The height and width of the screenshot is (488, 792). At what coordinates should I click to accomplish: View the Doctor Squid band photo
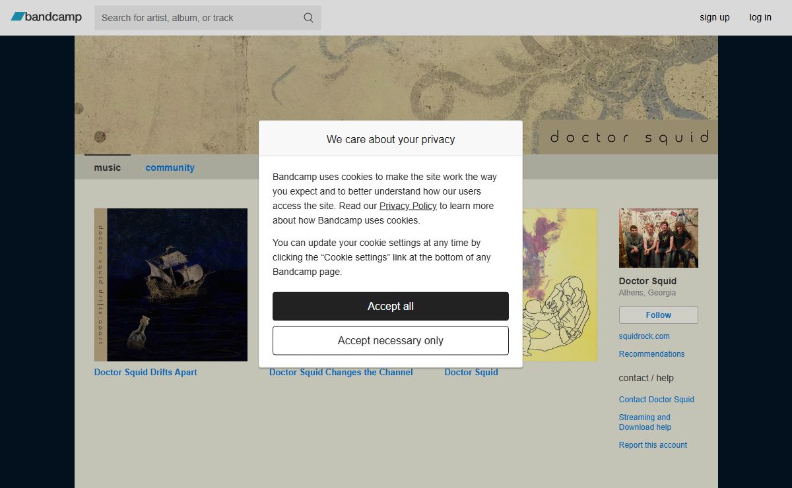659,238
